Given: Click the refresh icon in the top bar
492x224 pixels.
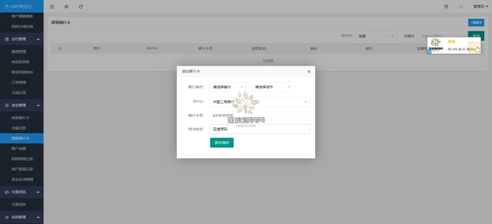Looking at the screenshot, I should [81, 7].
